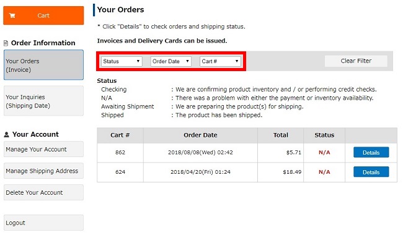Image resolution: width=403 pixels, height=235 pixels.
Task: Go to Manage Your Account
Action: coord(43,149)
